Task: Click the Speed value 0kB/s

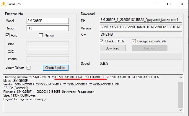Action: point(104,64)
